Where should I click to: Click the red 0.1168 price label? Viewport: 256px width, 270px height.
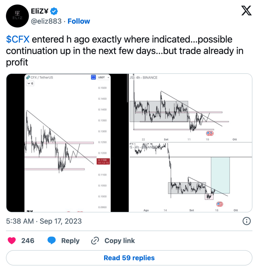(103, 161)
